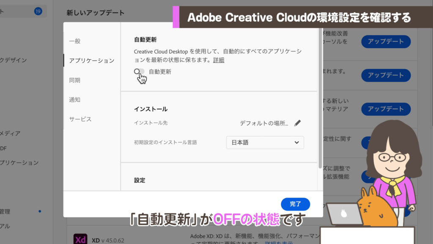Click デフォルトの場所 install location text
The height and width of the screenshot is (244, 433).
coord(264,123)
